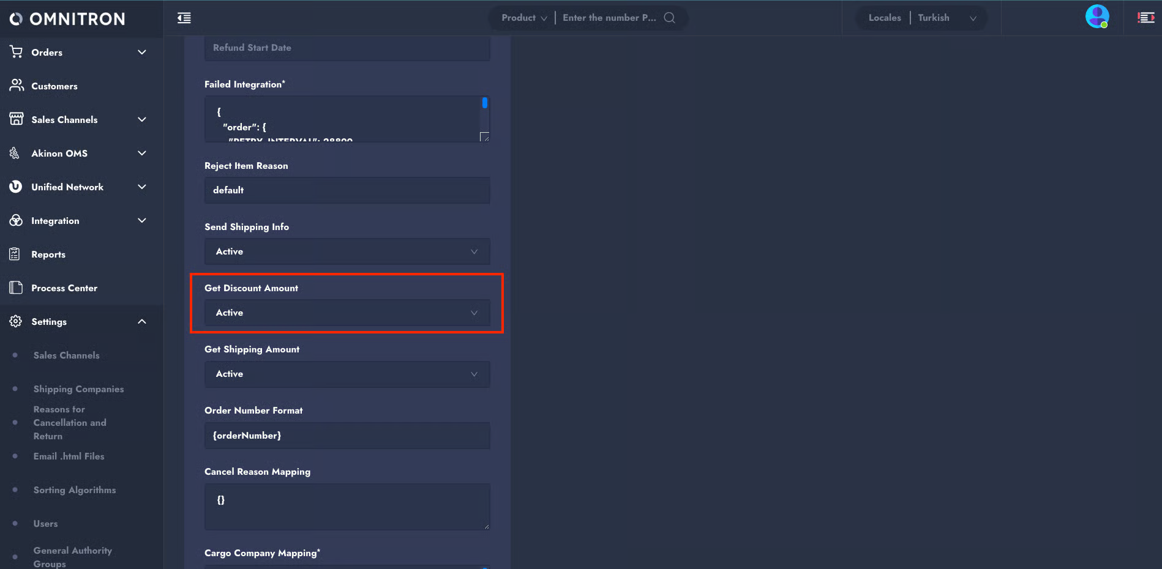Image resolution: width=1162 pixels, height=569 pixels.
Task: Open the user profile avatar
Action: pos(1096,17)
